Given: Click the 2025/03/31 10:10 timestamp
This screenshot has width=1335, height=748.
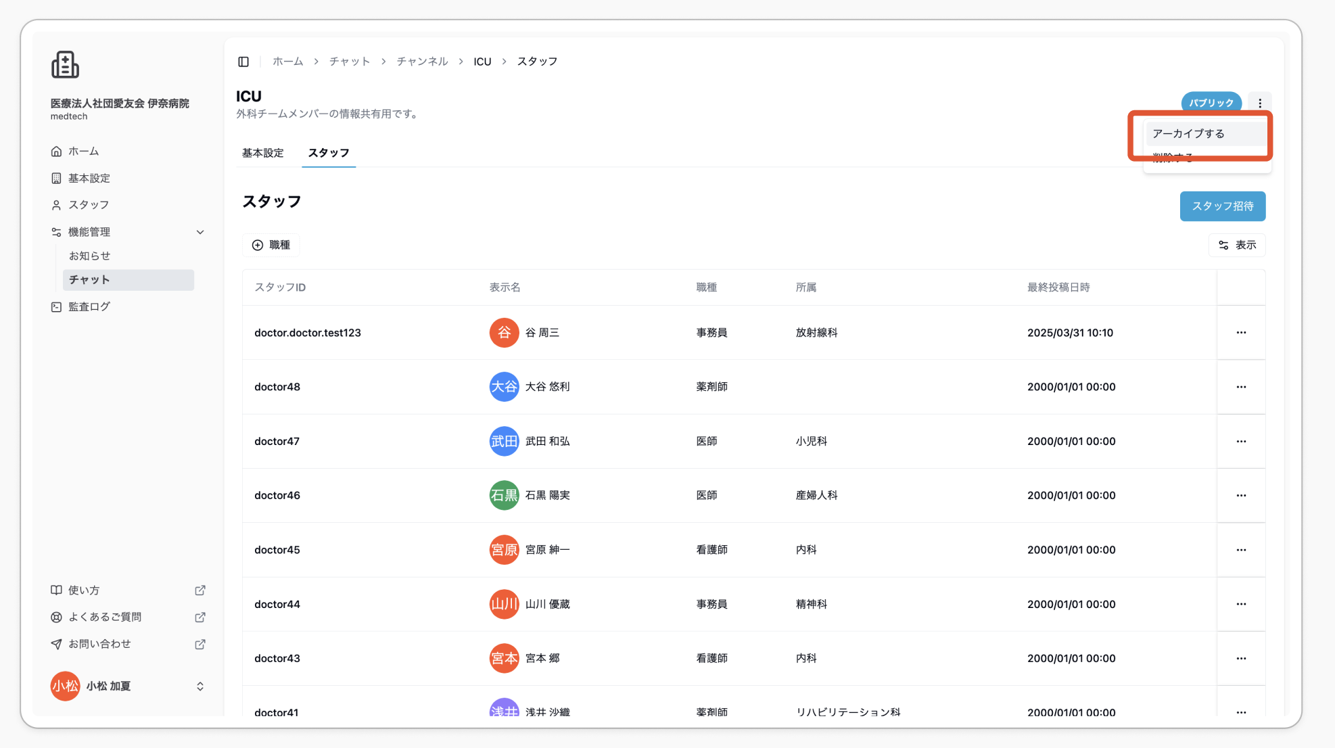Looking at the screenshot, I should click(x=1070, y=333).
